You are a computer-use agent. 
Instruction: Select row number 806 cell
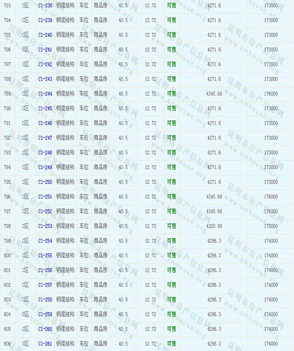[x=7, y=344]
